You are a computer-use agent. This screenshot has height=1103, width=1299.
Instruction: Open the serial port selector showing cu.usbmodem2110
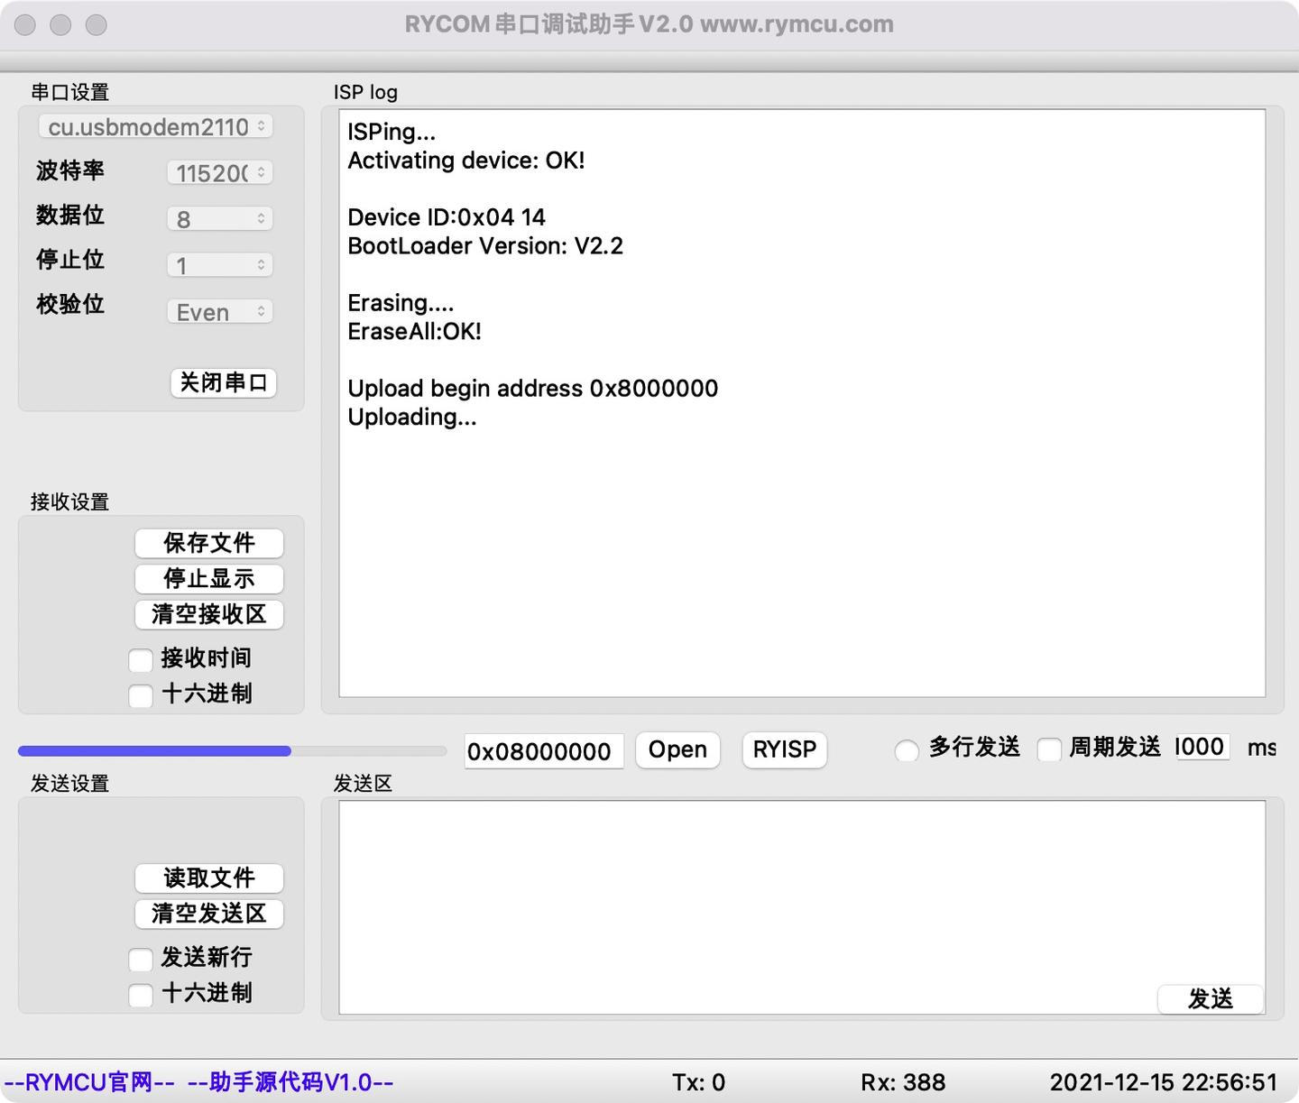[x=154, y=127]
